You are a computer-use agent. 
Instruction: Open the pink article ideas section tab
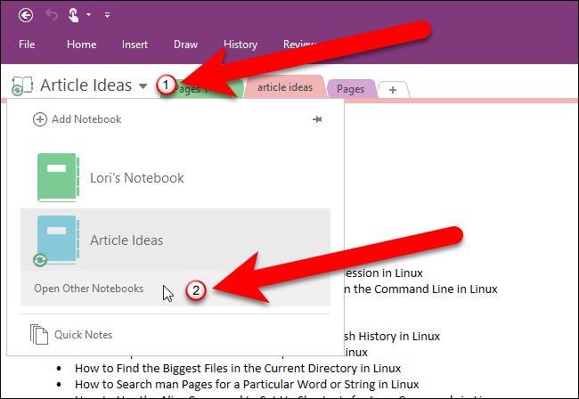coord(285,87)
